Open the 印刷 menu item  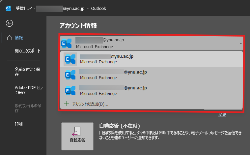(19, 124)
